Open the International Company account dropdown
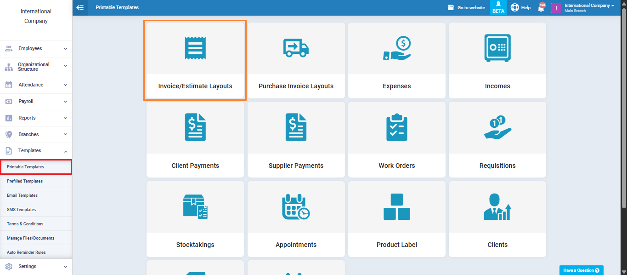Screen dimensions: 627x275 (x=589, y=7)
